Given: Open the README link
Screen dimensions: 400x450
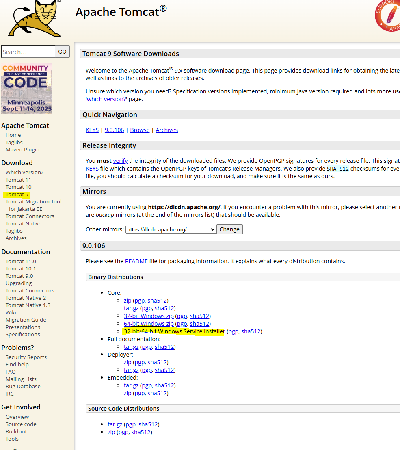Looking at the screenshot, I should click(136, 261).
